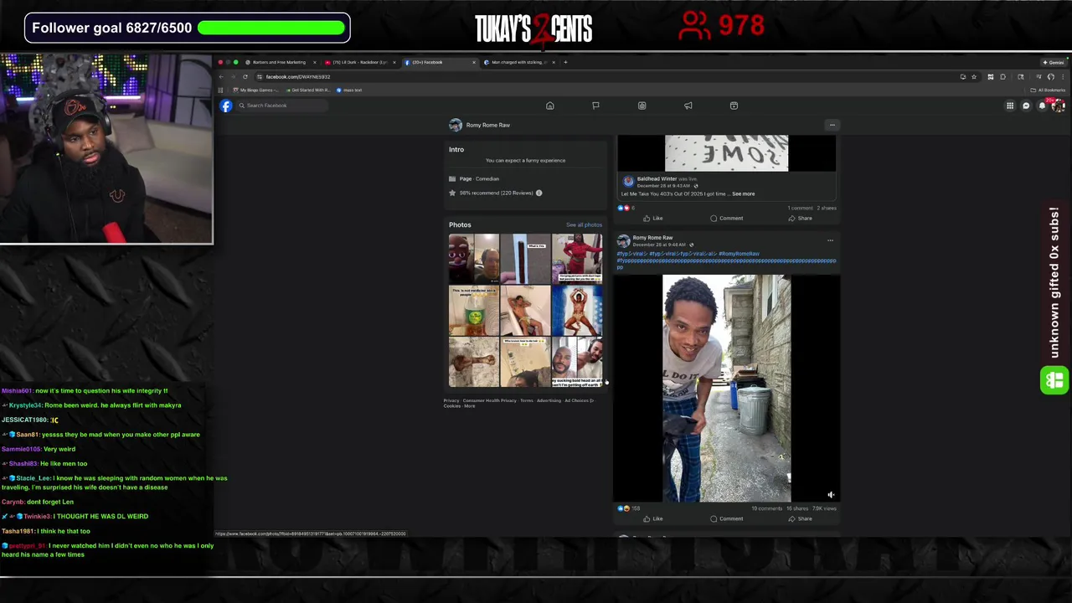Comment on the Romy Rome Raw video post
This screenshot has height=603, width=1072.
[x=726, y=518]
